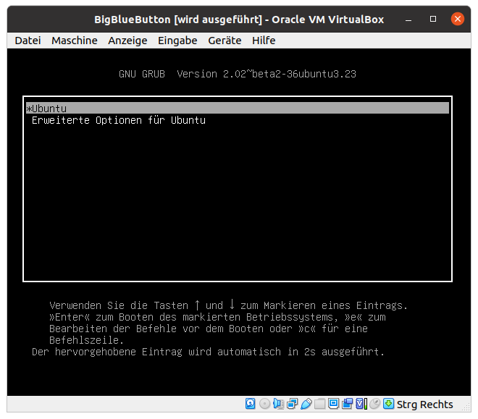Screen dimensions: 478x419
Task: Click the network adapters status icon
Action: click(292, 404)
